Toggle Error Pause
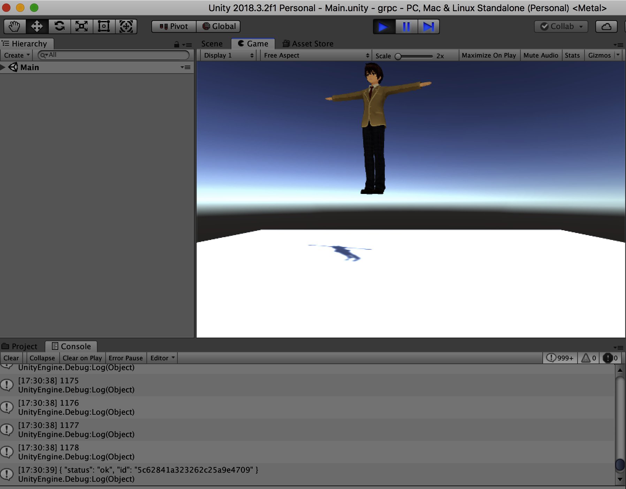The height and width of the screenshot is (489, 626). (125, 358)
